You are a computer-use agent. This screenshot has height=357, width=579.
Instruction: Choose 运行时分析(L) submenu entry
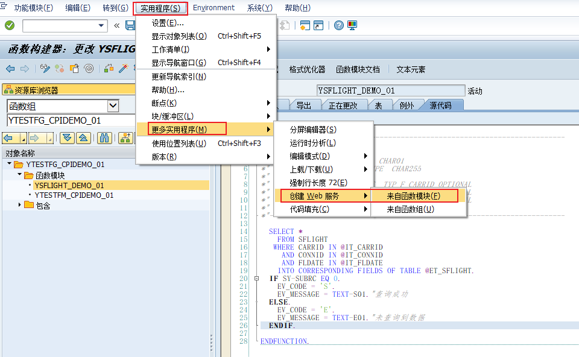pyautogui.click(x=323, y=143)
